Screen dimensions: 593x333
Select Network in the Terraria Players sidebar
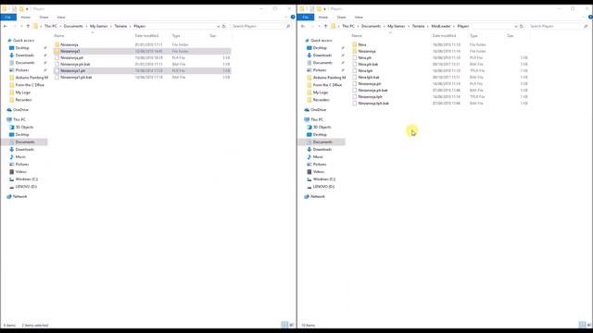pyautogui.click(x=19, y=196)
